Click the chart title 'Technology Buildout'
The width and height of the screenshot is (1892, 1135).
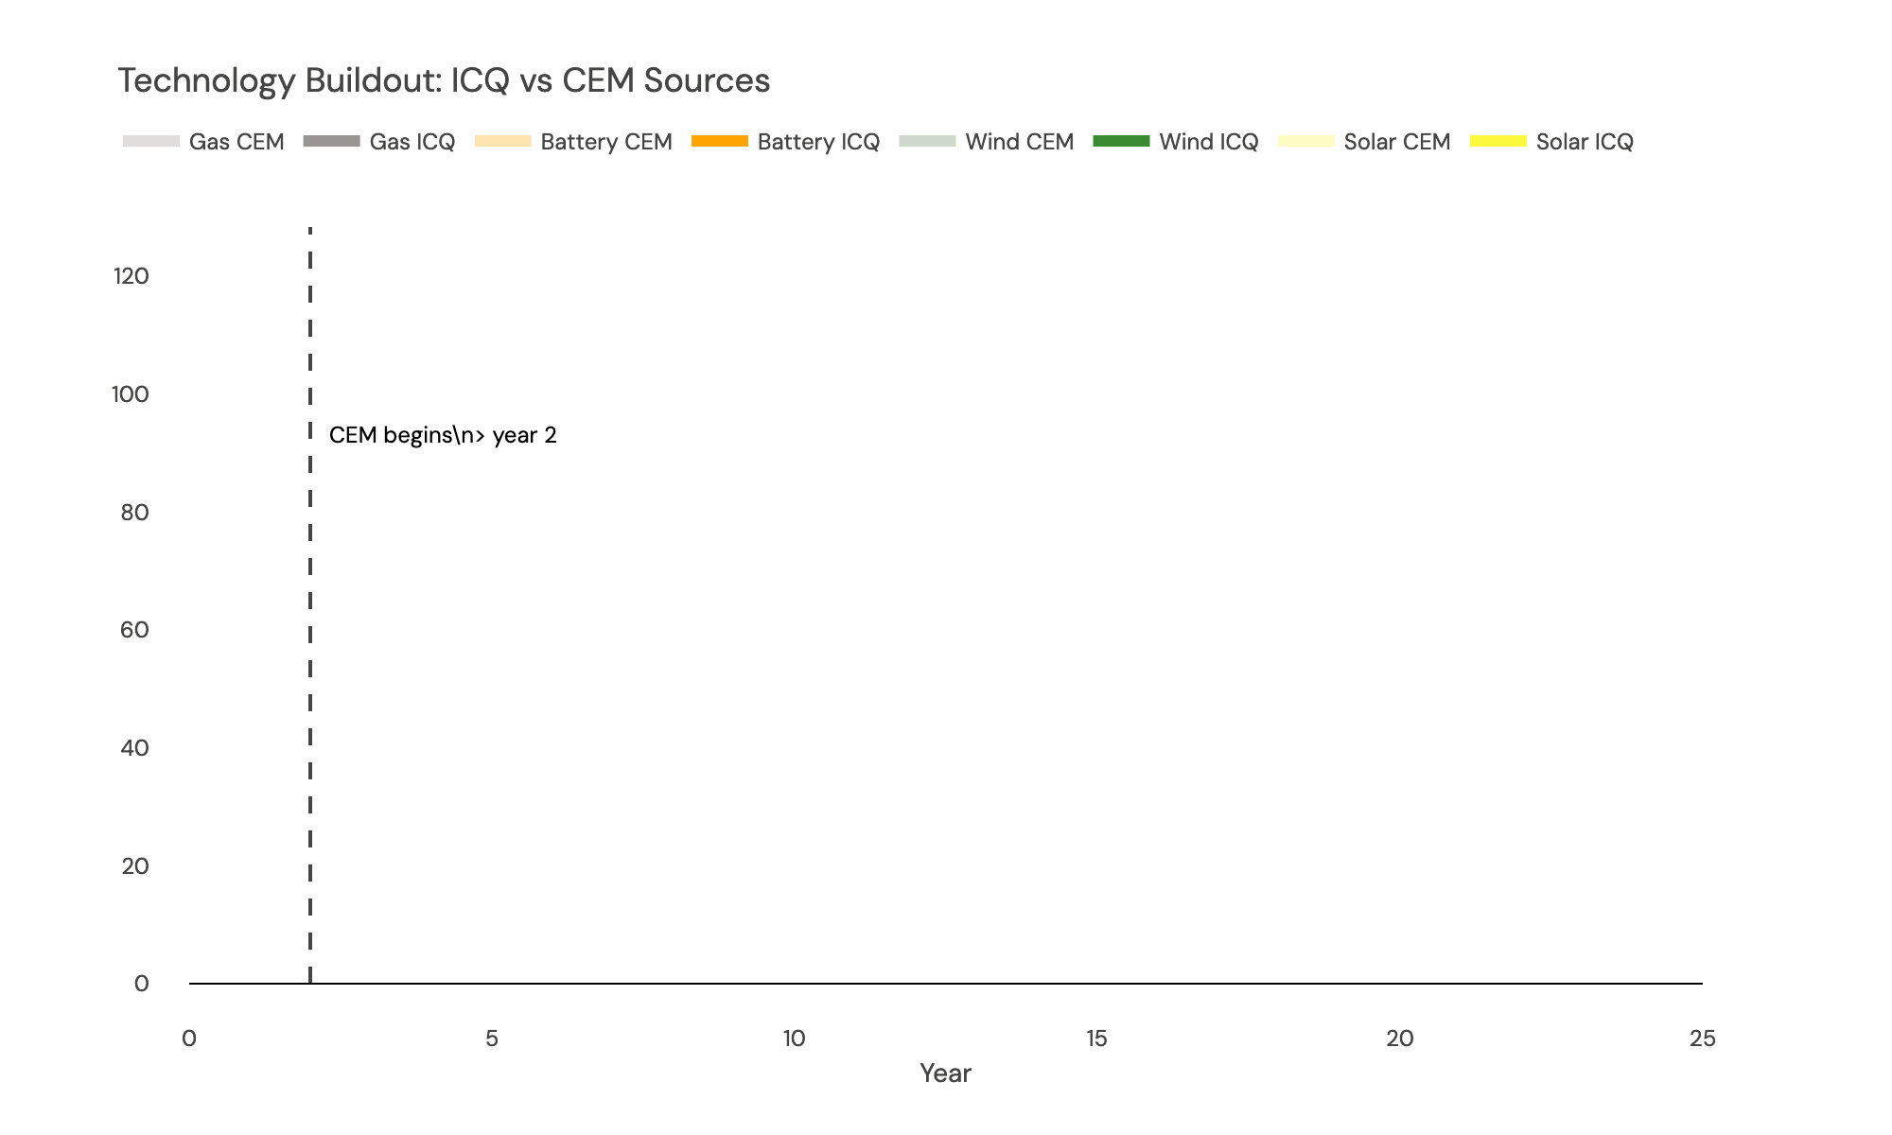[444, 81]
